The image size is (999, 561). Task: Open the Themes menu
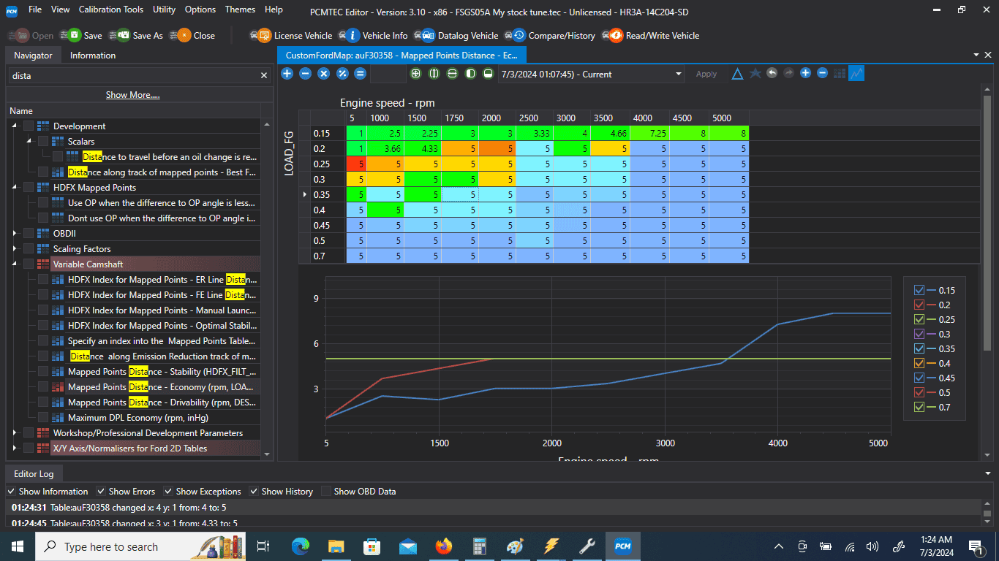pyautogui.click(x=241, y=9)
